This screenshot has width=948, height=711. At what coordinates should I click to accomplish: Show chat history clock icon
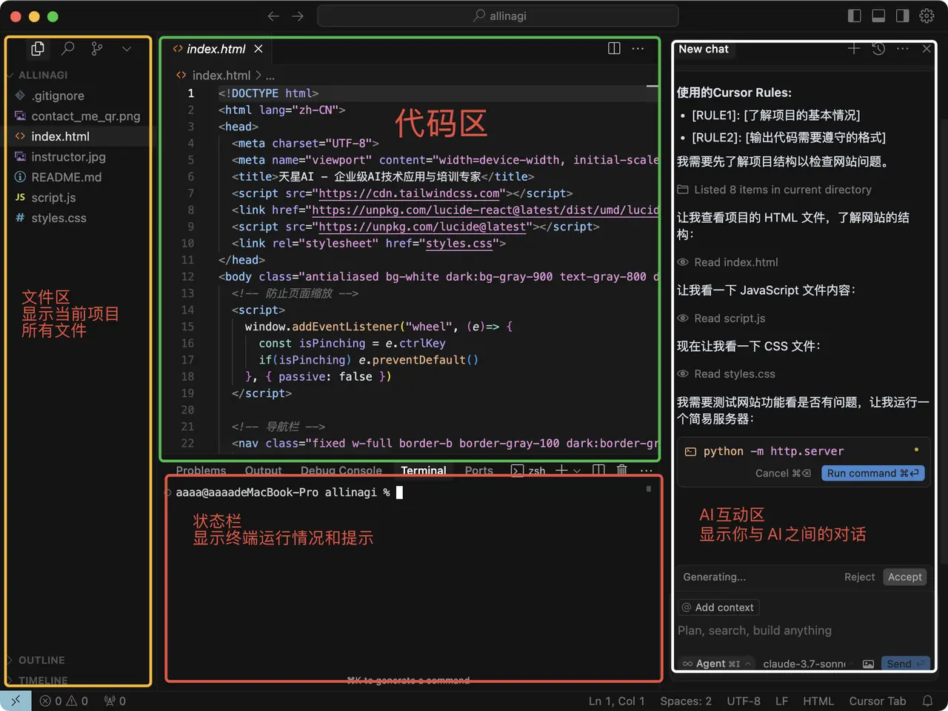[878, 49]
